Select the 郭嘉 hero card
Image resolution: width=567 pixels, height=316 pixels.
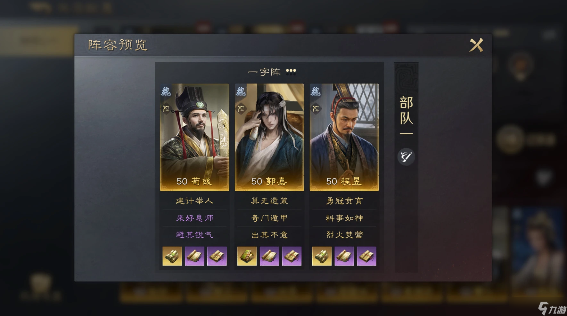point(269,137)
